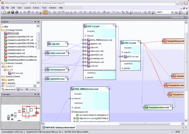Toggle collapse button on niem-core.xsd node
Viewport: 189px width, 134px height.
click(67, 52)
